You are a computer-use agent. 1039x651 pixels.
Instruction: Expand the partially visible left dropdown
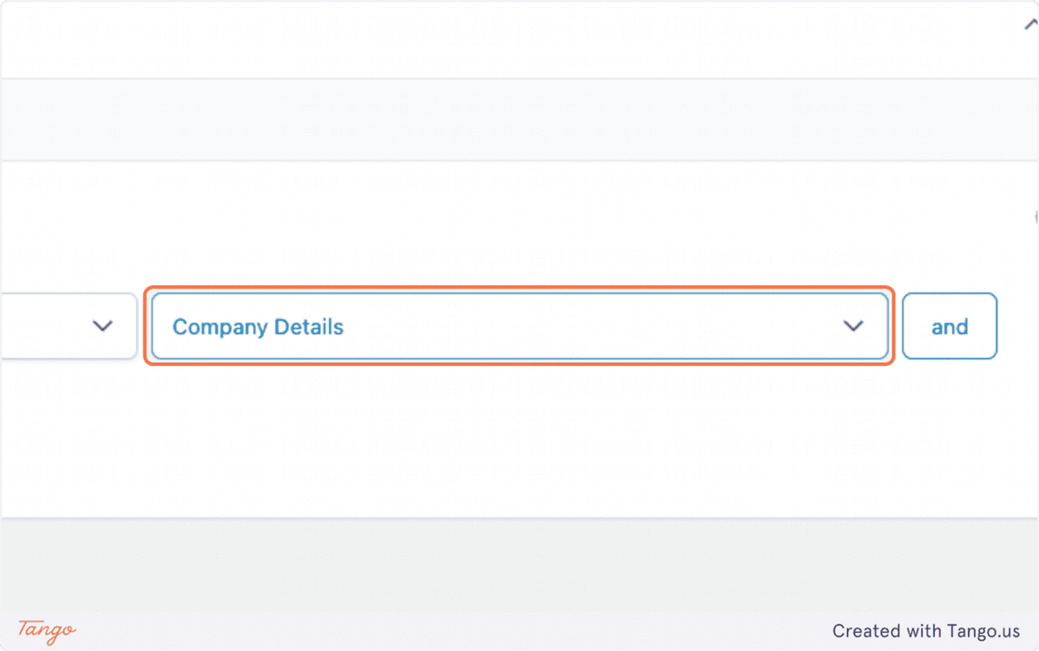point(68,326)
